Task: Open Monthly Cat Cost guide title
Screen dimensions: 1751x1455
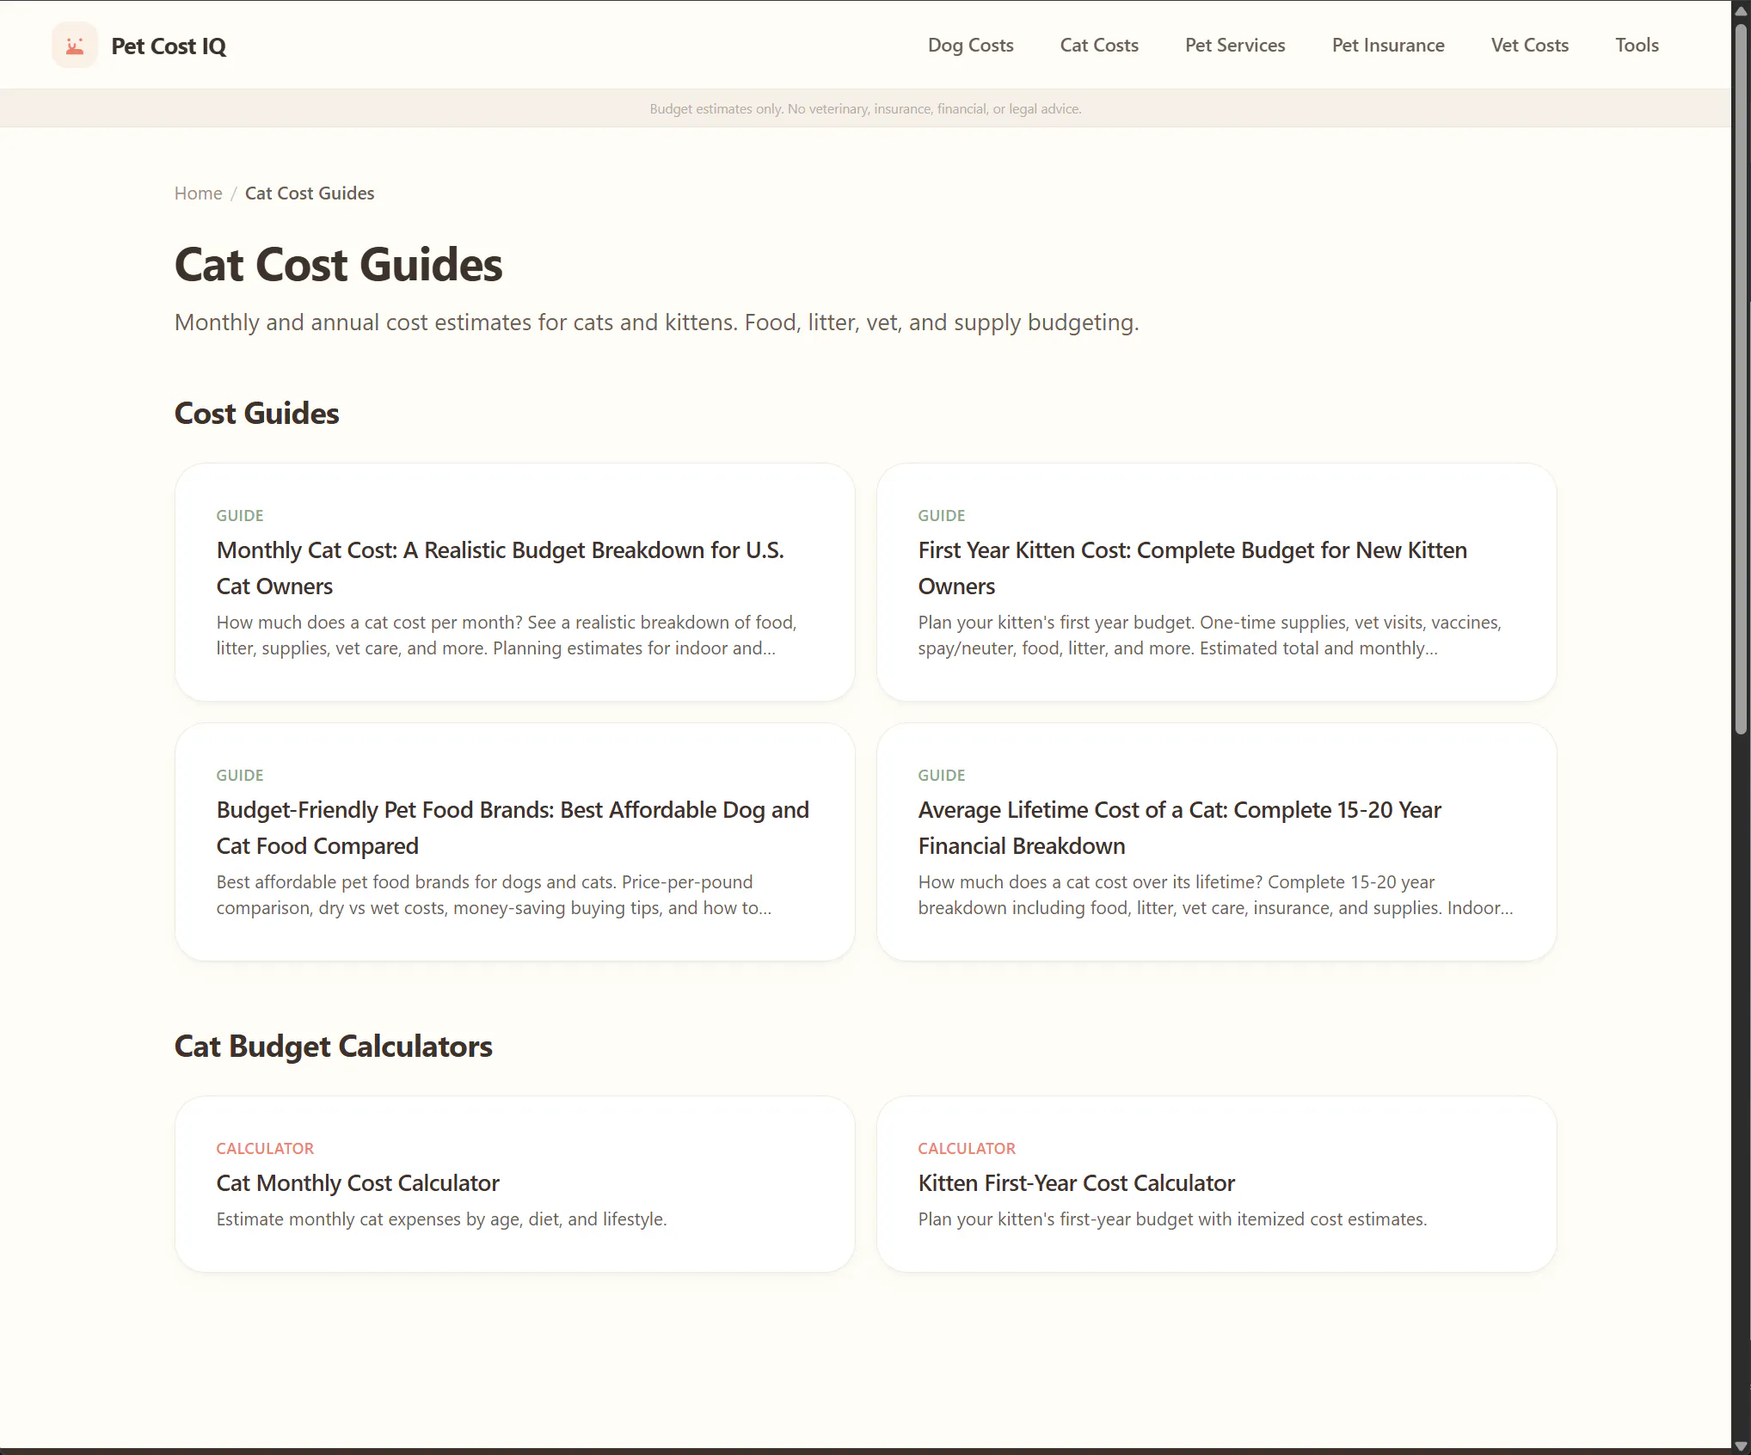Action: coord(500,568)
